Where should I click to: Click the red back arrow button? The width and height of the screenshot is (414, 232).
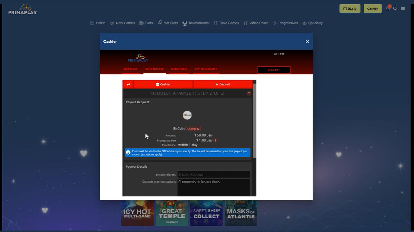[128, 84]
